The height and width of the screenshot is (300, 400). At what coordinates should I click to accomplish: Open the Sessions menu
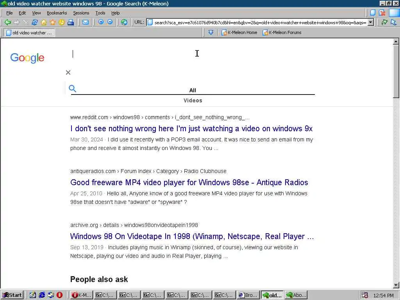click(81, 13)
